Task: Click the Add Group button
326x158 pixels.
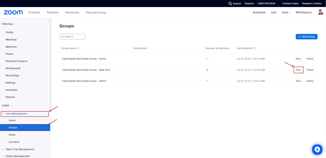Action: tap(306, 37)
